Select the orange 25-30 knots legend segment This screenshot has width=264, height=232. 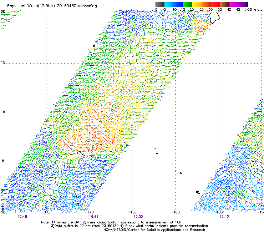(206, 4)
